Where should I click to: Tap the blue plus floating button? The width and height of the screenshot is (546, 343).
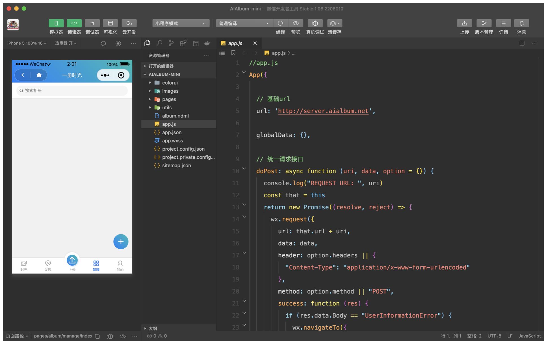click(x=121, y=242)
